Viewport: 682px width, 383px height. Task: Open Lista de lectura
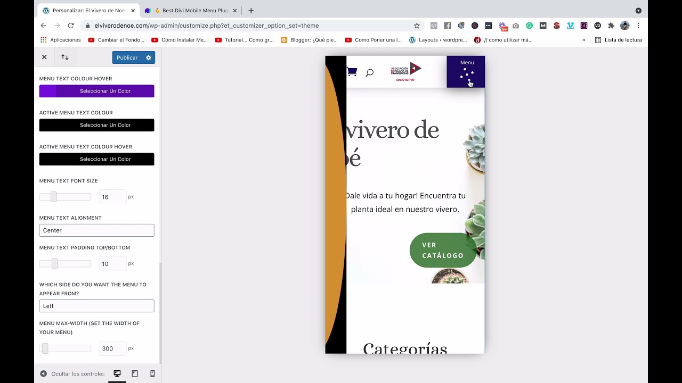tap(618, 40)
